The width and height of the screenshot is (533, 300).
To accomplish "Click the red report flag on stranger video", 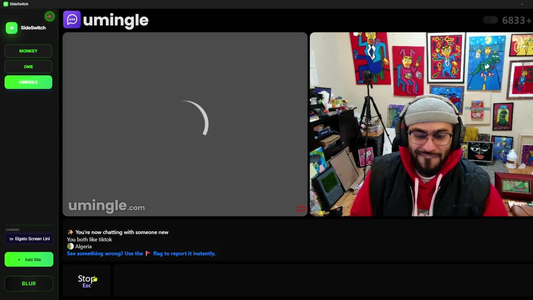I will (301, 209).
